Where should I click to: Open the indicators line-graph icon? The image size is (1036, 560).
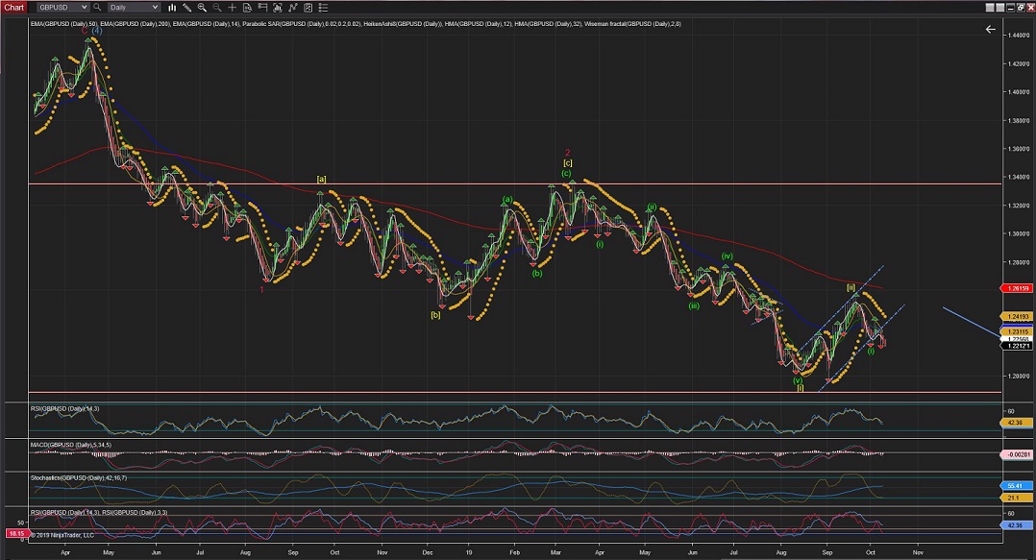pyautogui.click(x=293, y=8)
